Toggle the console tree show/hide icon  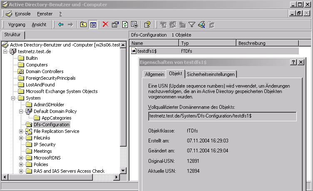(x=93, y=24)
